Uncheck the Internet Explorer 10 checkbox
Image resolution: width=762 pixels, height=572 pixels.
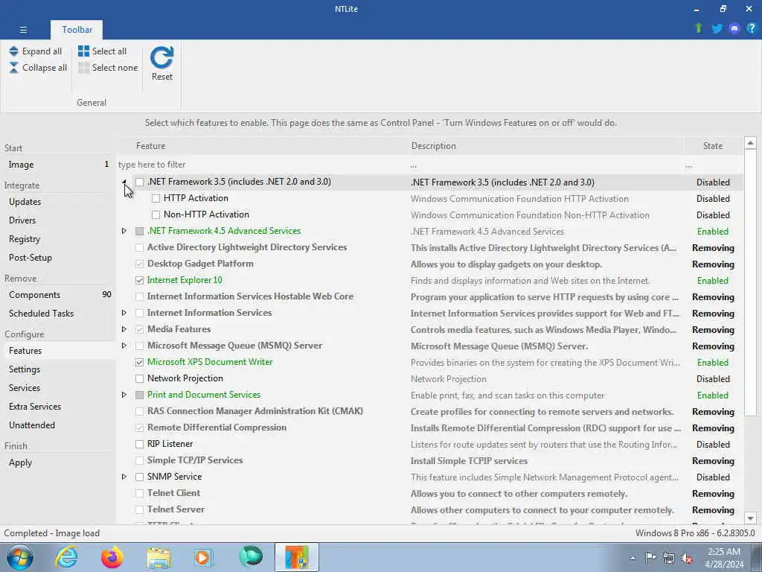point(139,280)
